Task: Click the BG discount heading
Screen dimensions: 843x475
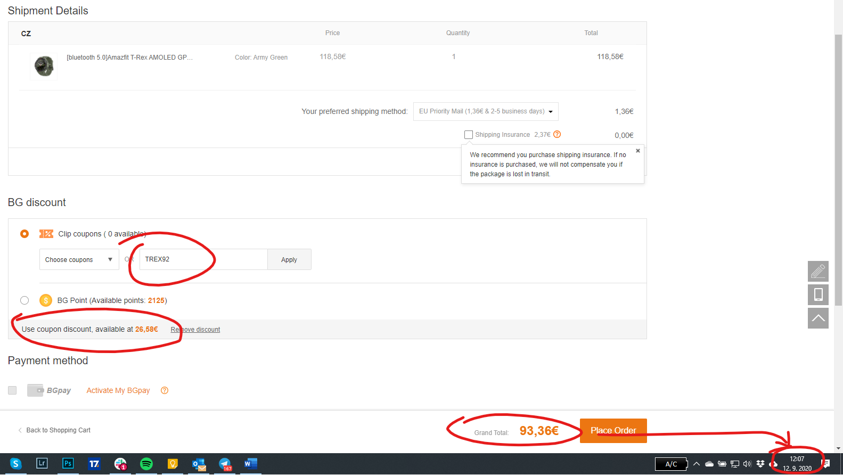Action: point(37,202)
